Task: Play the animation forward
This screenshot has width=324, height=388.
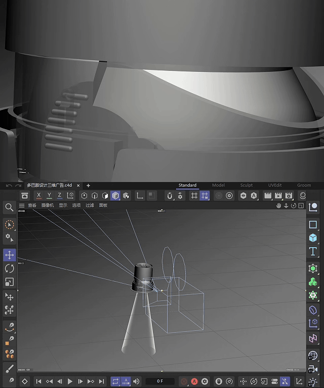Action: coord(70,381)
